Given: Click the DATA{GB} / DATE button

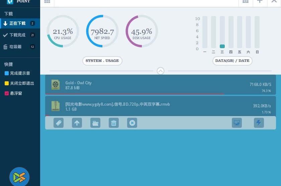Looking at the screenshot, I should pos(232,61).
